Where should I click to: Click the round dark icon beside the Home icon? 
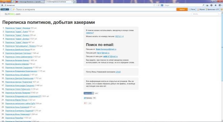[211, 5]
